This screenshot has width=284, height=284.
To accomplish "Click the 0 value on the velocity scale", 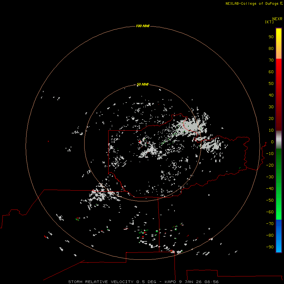I will (272, 142).
